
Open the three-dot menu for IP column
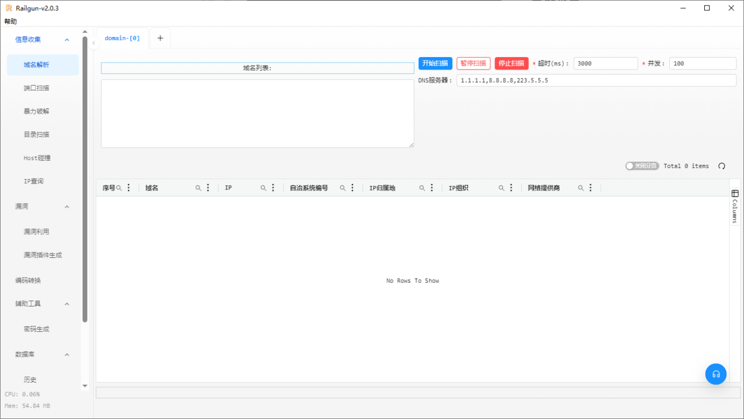pyautogui.click(x=273, y=188)
